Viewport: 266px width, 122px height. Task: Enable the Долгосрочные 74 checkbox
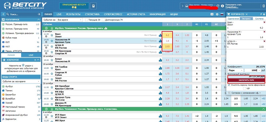tap(103, 20)
